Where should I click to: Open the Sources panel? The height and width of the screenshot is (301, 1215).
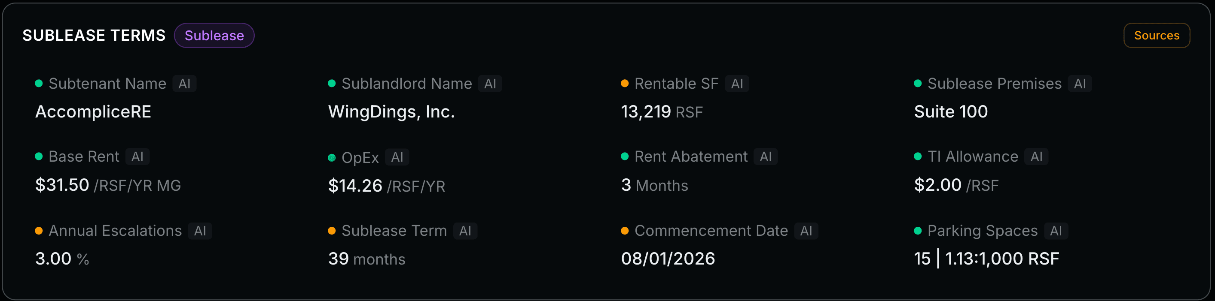coord(1157,35)
